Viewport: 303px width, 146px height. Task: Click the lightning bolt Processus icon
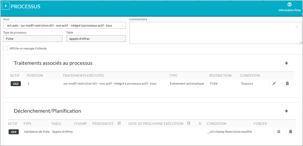6,6
